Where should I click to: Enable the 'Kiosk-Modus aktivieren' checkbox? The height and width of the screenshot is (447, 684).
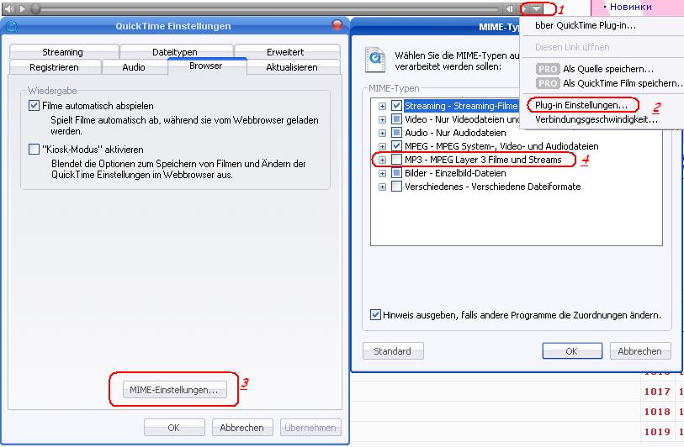(34, 150)
